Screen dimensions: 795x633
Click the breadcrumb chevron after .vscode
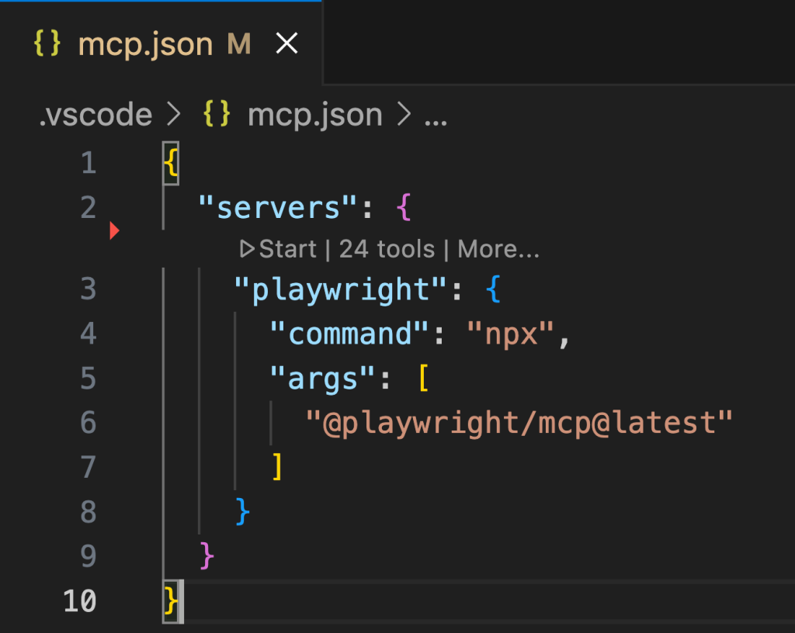175,114
